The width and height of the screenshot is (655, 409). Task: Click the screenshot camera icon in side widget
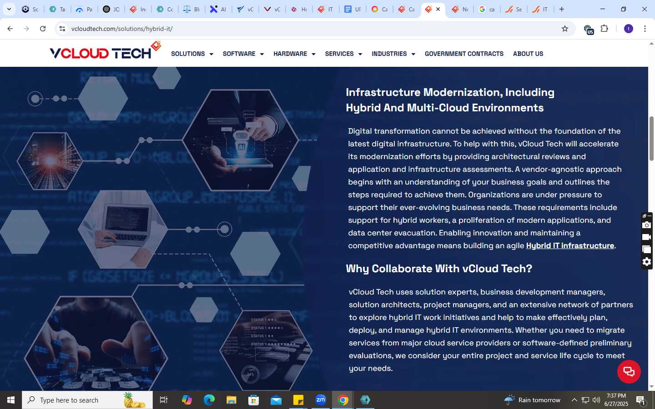tap(646, 225)
